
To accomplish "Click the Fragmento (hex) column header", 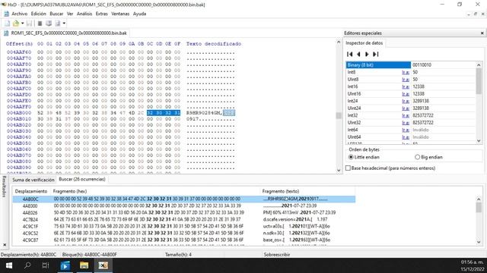I will tap(70, 191).
